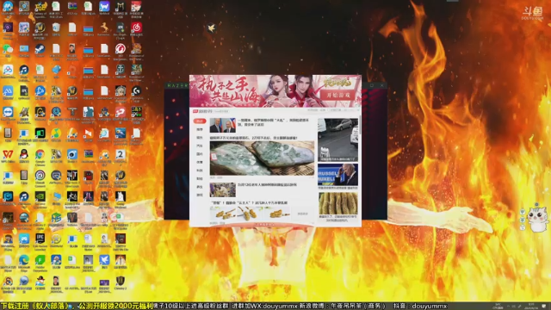The image size is (551, 310).
Task: Open the pirate hat game icon
Action: 40,281
